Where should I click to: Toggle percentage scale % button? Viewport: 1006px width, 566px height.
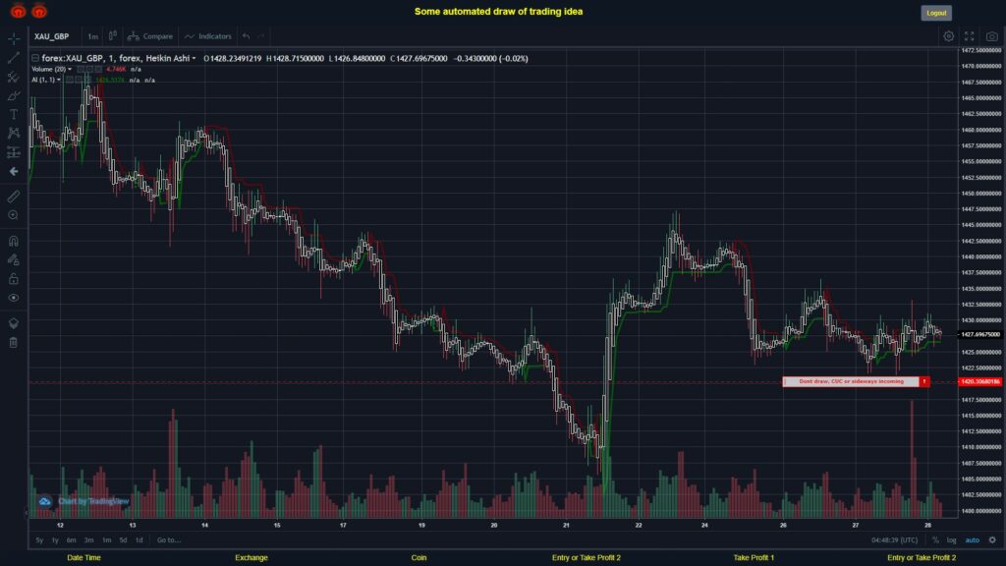[x=935, y=540]
